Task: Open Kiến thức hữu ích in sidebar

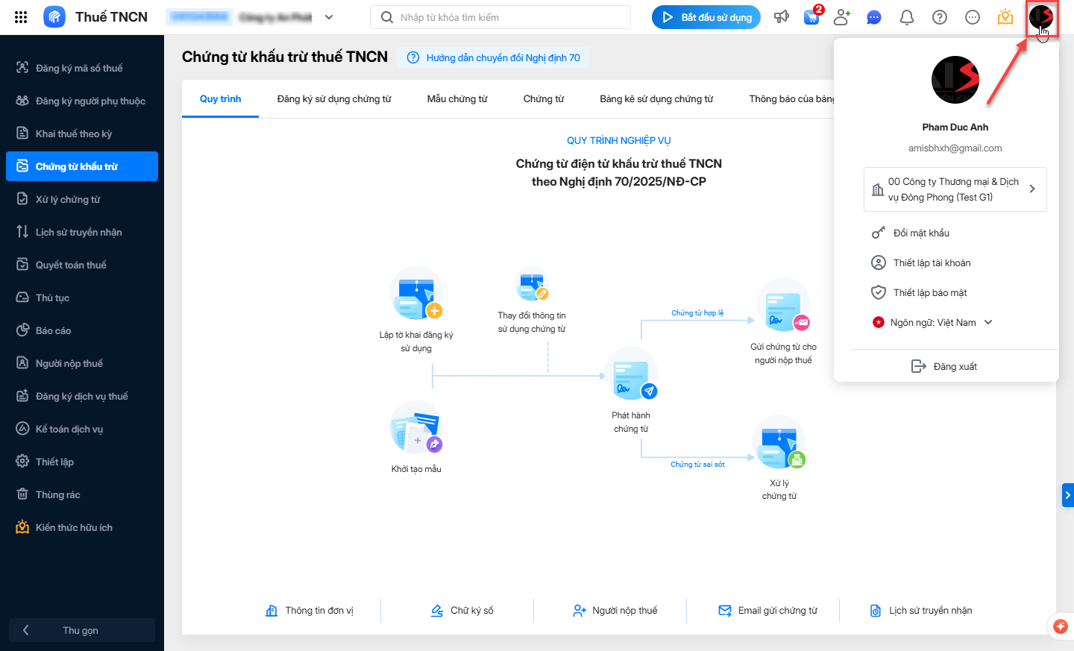Action: (x=82, y=527)
